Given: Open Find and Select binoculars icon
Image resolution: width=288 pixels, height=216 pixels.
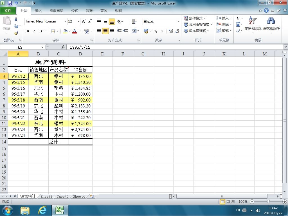Looking at the screenshot, I should [x=271, y=21].
